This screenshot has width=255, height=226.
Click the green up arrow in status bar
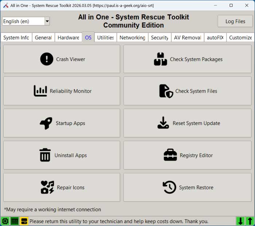pos(250,221)
